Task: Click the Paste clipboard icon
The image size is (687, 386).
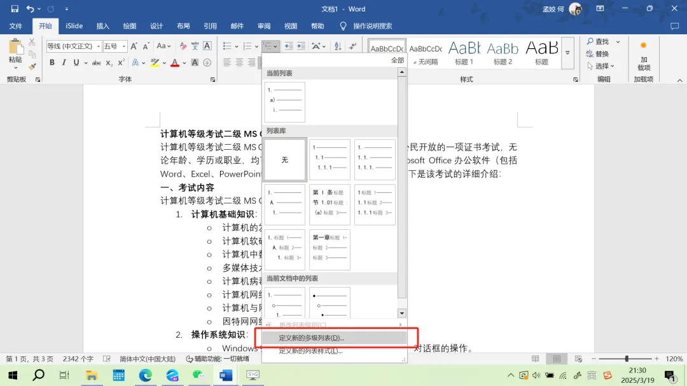Action: pyautogui.click(x=15, y=47)
